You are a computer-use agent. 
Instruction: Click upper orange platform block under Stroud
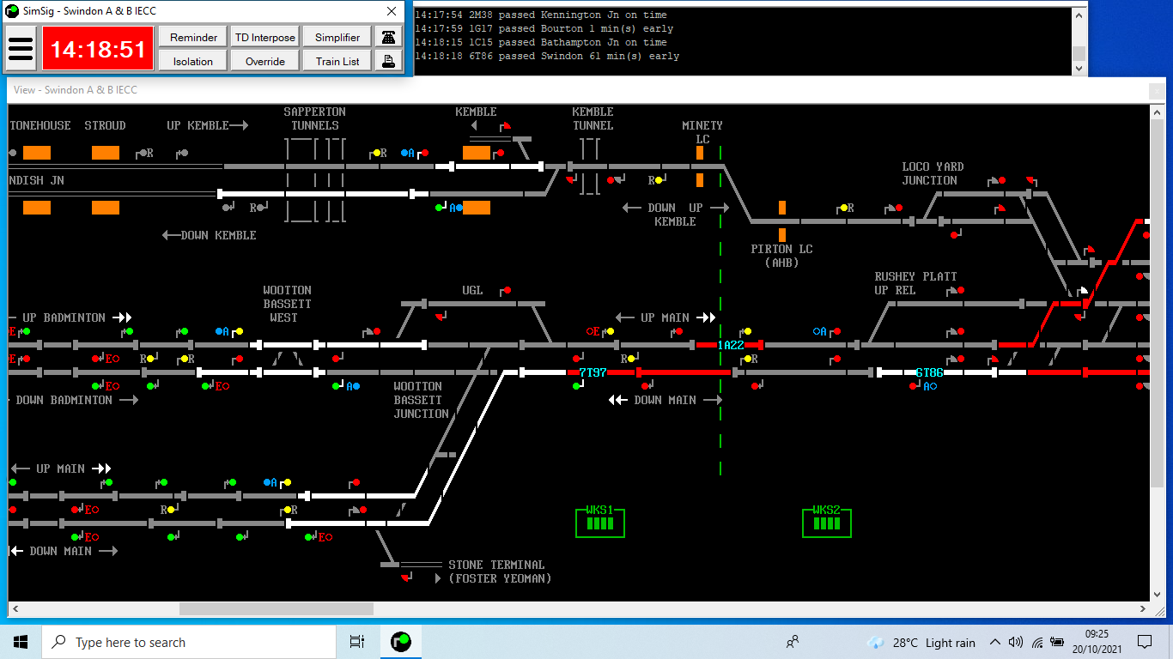(x=106, y=153)
